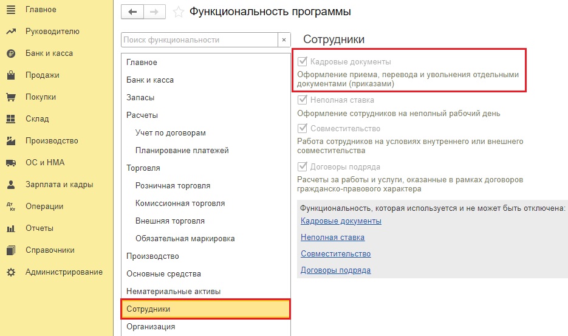Click the Продажи shopping bag icon
This screenshot has height=336, width=568.
(11, 75)
